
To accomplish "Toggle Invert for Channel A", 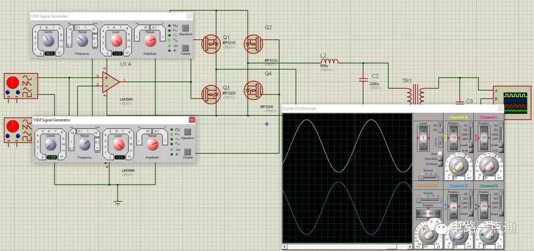I will [x=471, y=145].
